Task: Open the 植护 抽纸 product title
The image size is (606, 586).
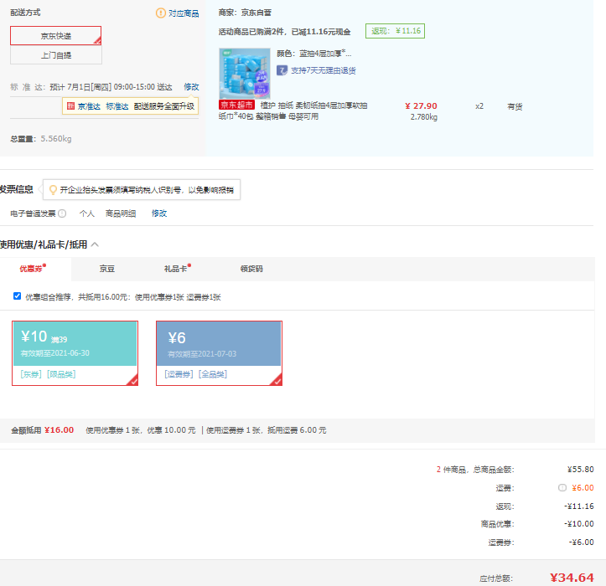Action: click(293, 111)
